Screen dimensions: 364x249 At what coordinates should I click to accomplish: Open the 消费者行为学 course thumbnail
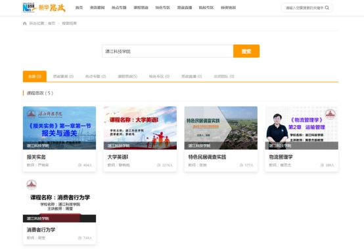[x=59, y=201]
